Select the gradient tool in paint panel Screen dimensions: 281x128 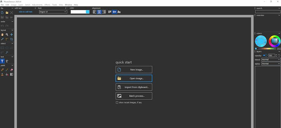[12, 74]
